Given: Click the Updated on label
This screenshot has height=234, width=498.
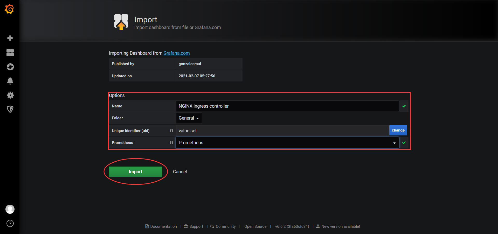Looking at the screenshot, I should pos(122,76).
